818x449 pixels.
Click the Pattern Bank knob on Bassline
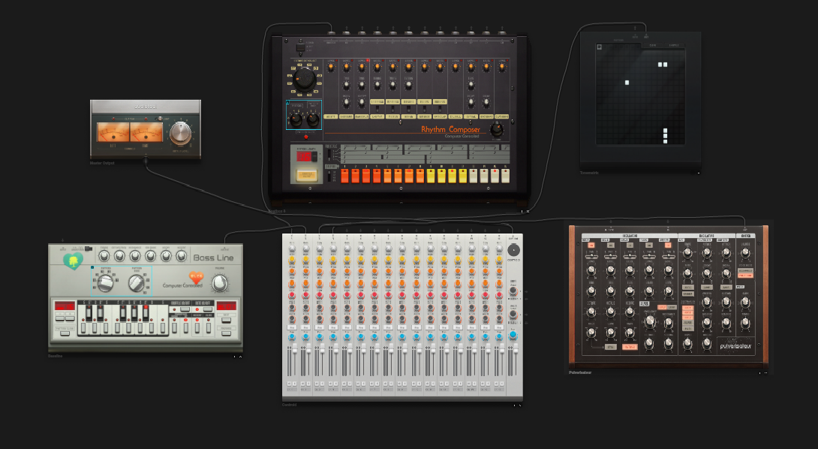(x=136, y=283)
